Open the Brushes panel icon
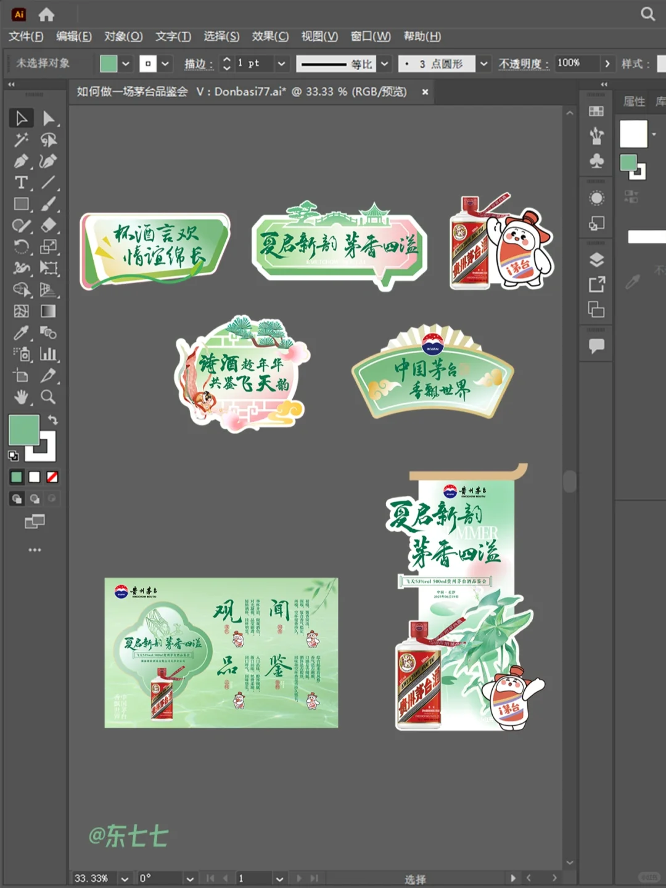Image resolution: width=666 pixels, height=888 pixels. point(596,136)
